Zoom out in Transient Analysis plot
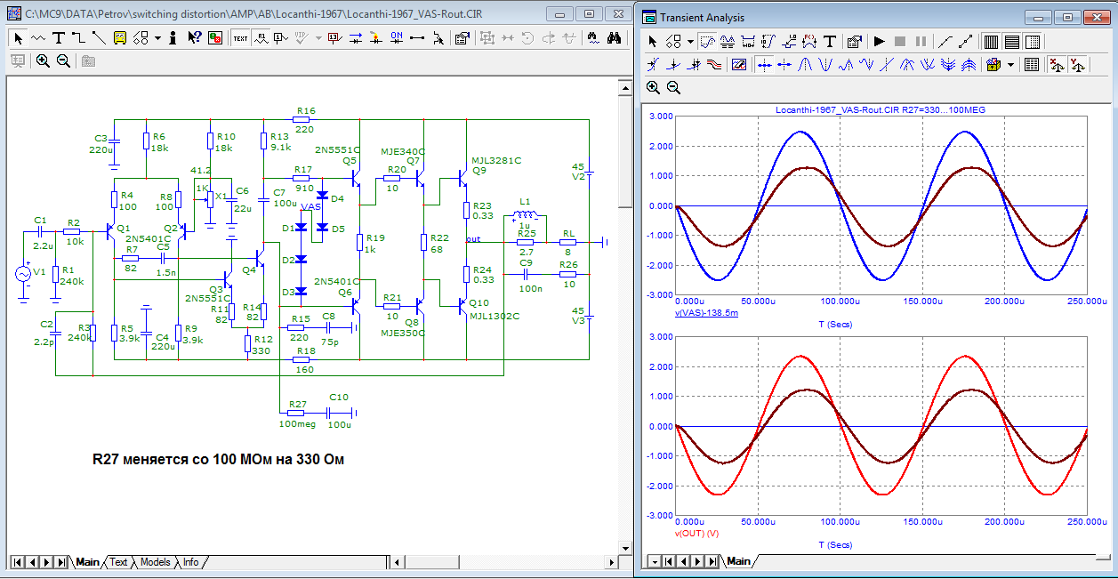The width and height of the screenshot is (1118, 579). click(x=673, y=88)
